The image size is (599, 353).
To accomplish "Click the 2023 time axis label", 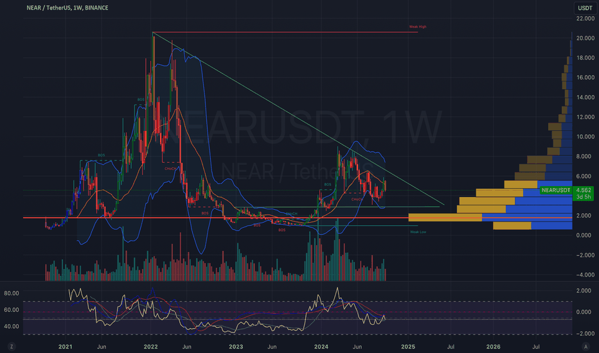I will [236, 347].
